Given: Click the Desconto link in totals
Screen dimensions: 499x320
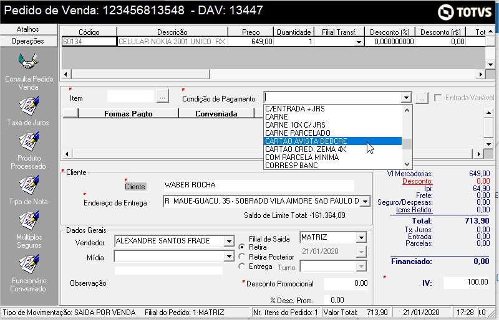Looking at the screenshot, I should [417, 181].
